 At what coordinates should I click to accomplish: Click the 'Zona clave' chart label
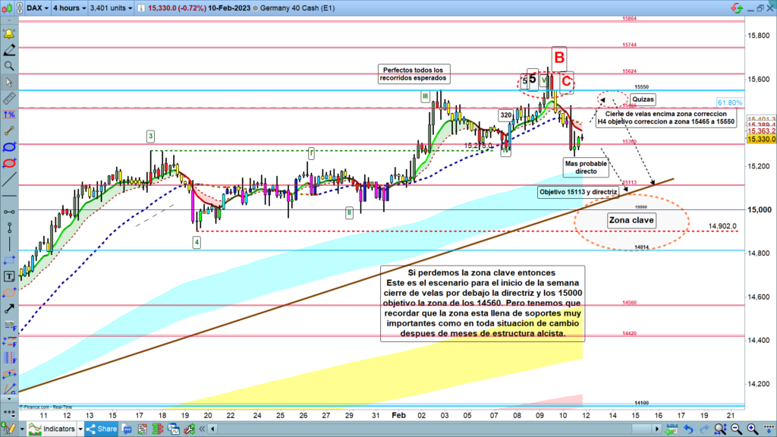(631, 221)
